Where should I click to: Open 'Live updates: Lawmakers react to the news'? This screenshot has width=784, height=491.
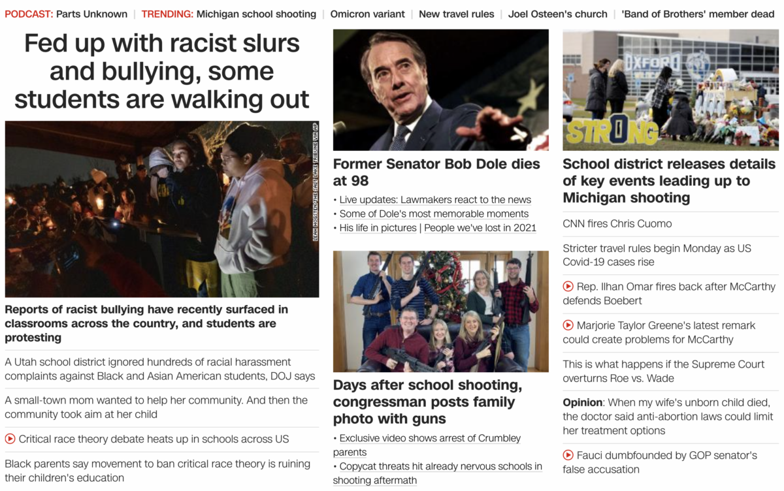click(435, 200)
